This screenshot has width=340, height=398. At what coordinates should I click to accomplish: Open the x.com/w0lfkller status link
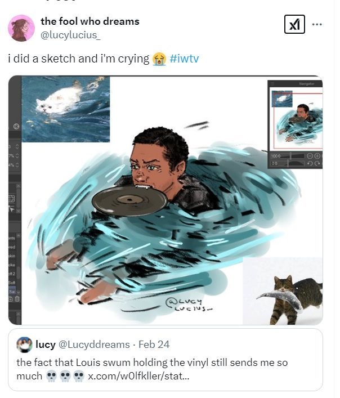point(138,375)
